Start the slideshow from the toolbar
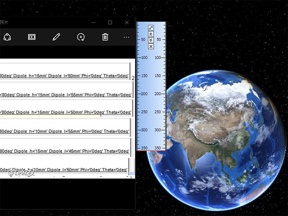 (x=32, y=37)
